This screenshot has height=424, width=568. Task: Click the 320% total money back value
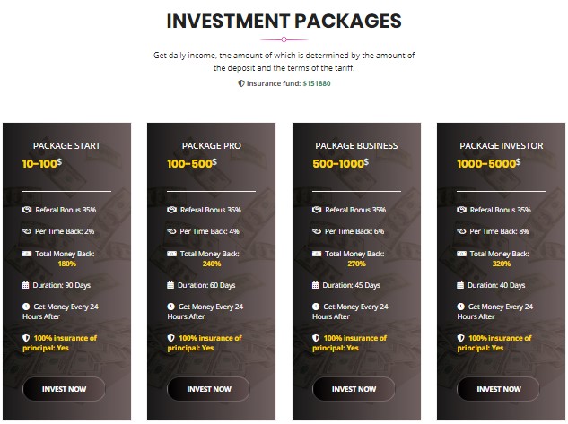[x=502, y=264]
